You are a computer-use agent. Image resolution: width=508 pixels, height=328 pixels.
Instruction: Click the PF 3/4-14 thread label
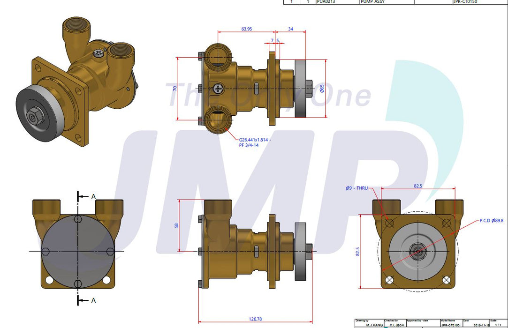click(249, 145)
